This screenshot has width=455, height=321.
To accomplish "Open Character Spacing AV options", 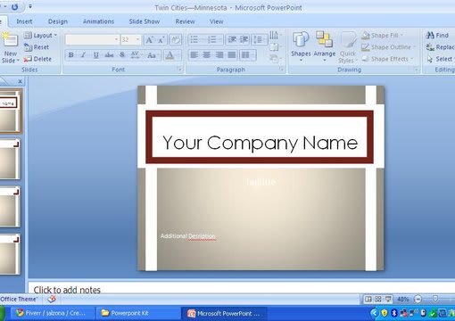I will tap(136, 55).
